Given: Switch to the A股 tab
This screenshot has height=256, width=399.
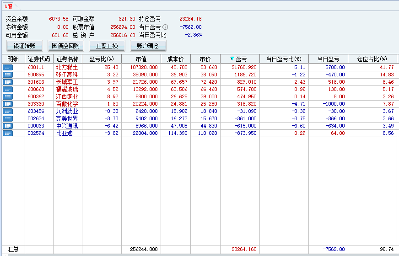Looking at the screenshot, I should (9, 7).
